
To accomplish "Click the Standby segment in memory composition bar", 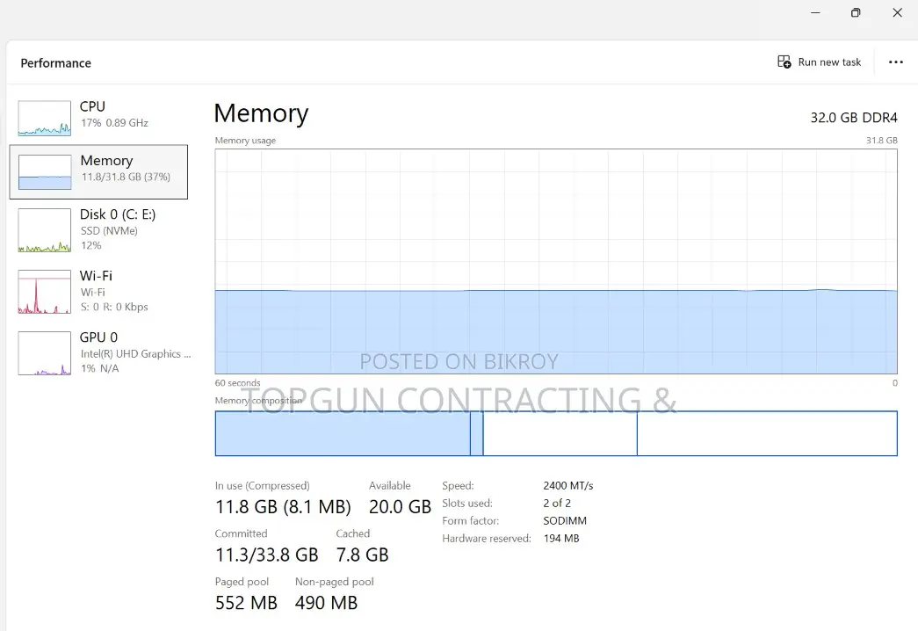I will [560, 433].
